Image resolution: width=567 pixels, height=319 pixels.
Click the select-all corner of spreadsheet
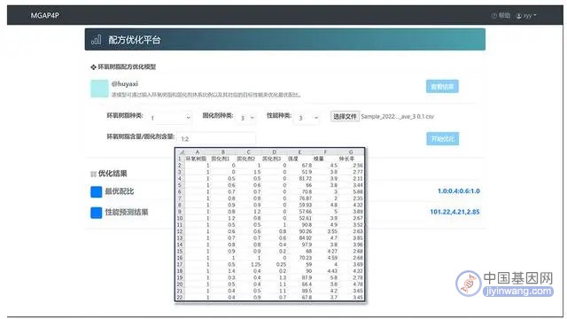pyautogui.click(x=181, y=152)
